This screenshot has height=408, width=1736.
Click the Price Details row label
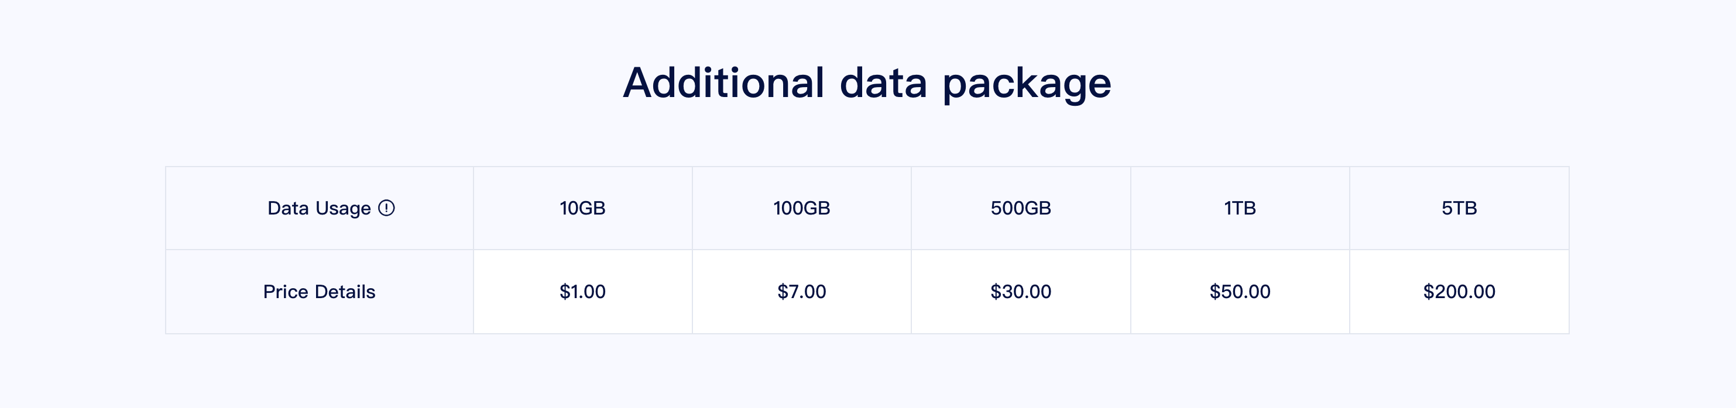click(319, 292)
